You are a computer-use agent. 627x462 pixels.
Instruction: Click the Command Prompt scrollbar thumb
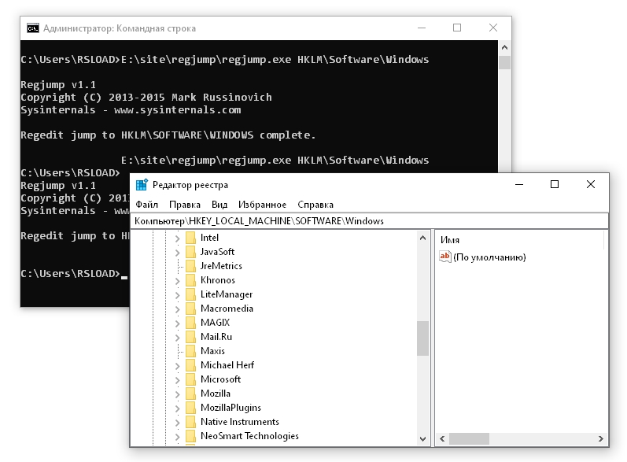(x=504, y=62)
